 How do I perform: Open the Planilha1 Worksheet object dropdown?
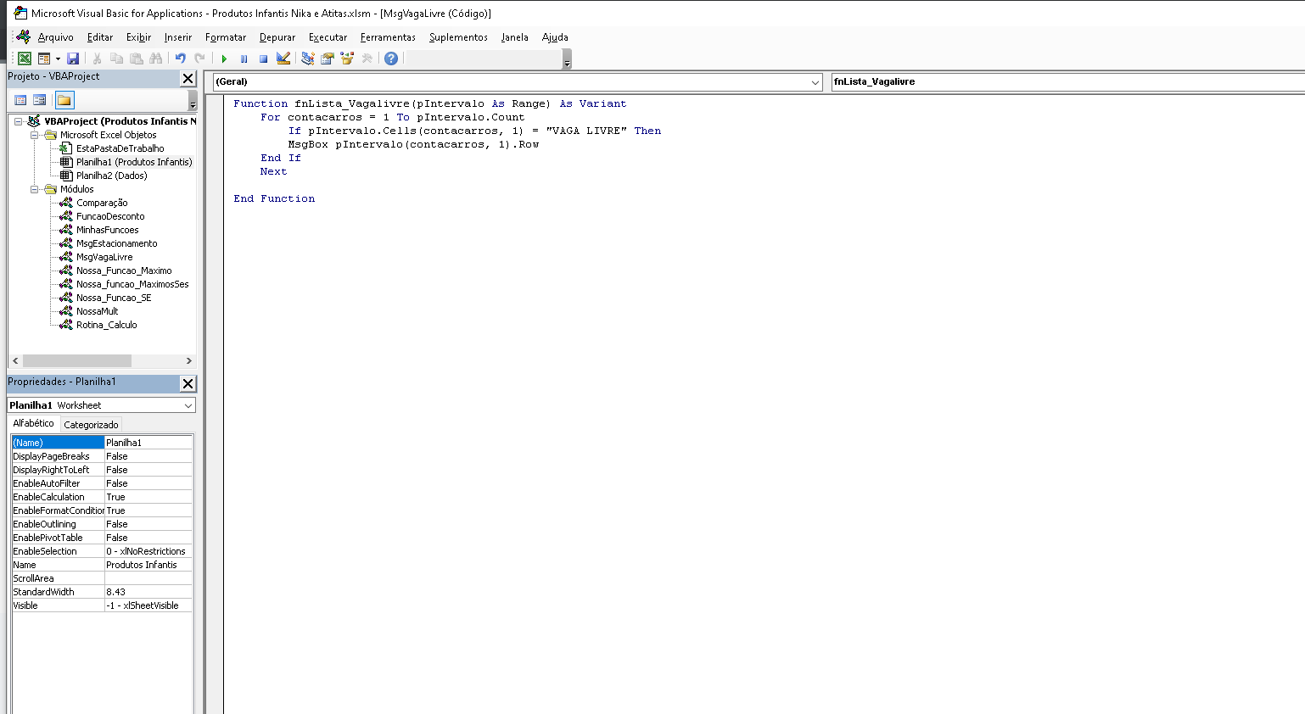click(x=188, y=405)
